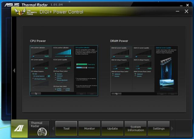Viewport: 194px width, 139px height.
Task: Select Extreme under CPU Power Phase Control
Action: 55,78
